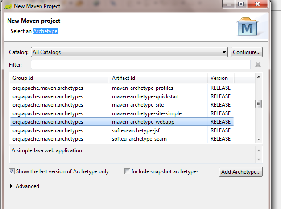The image size is (281, 209).
Task: Open the All Catalogs dropdown
Action: (129, 52)
